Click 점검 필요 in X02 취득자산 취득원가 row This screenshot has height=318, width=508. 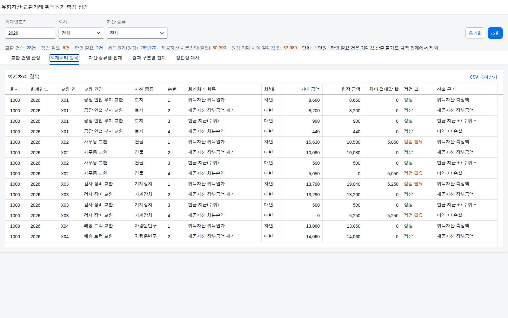(413, 142)
